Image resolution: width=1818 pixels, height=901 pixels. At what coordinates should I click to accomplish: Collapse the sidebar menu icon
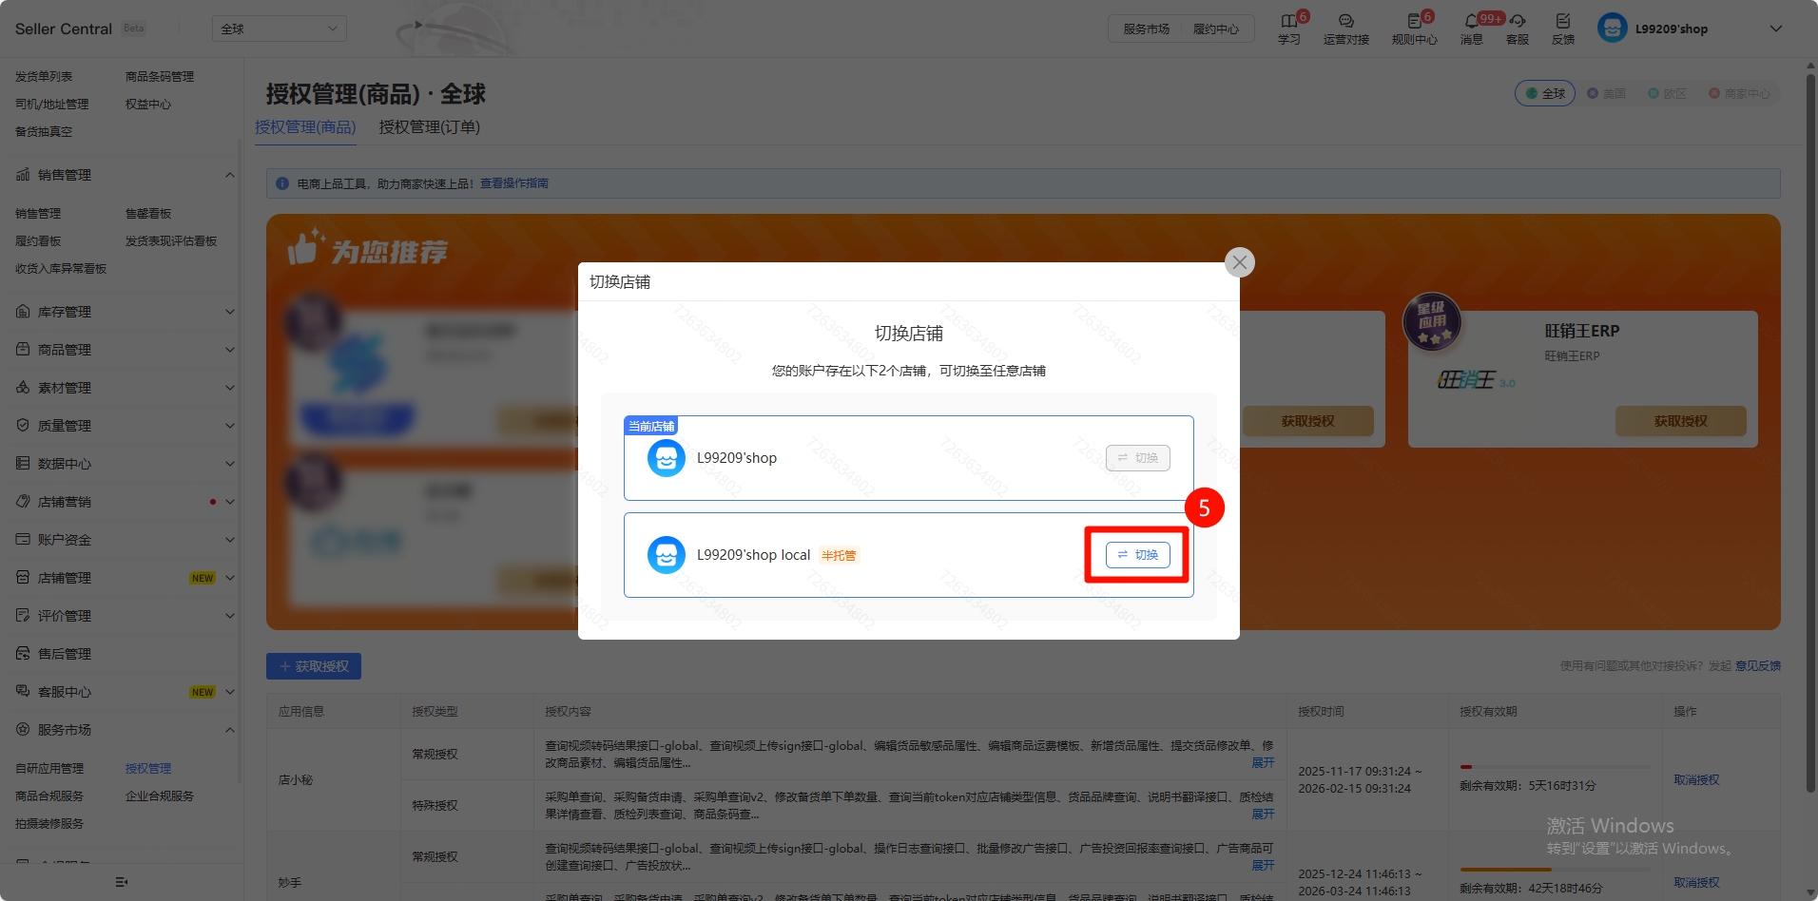(121, 882)
